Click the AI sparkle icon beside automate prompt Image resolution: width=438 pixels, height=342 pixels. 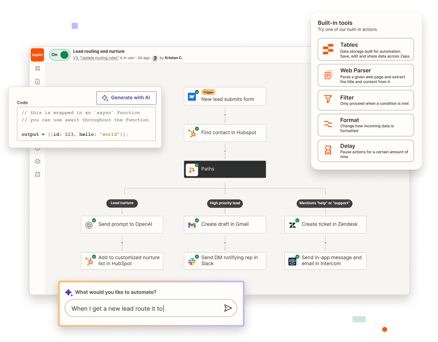click(x=69, y=292)
